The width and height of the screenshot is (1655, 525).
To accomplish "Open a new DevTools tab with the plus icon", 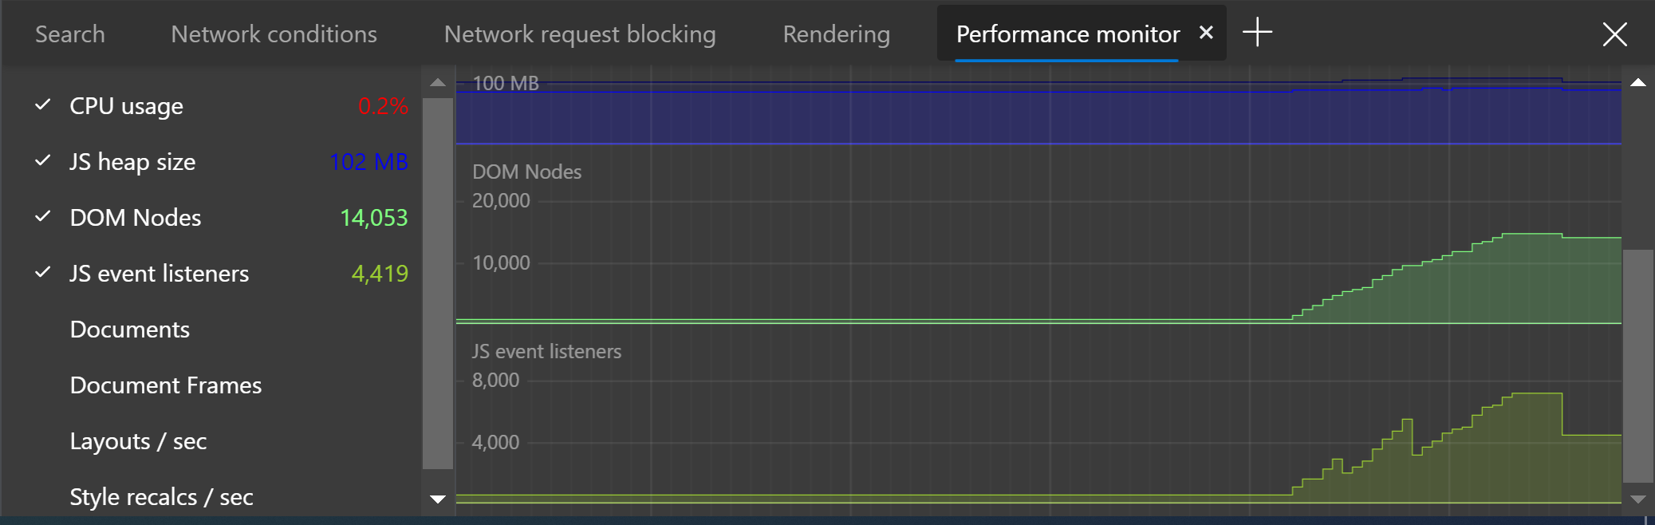I will coord(1259,33).
